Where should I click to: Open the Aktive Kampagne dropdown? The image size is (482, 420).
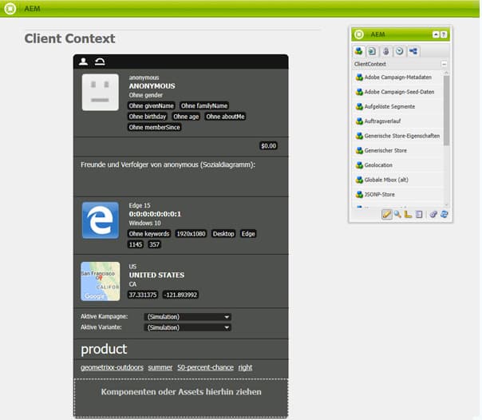(188, 317)
